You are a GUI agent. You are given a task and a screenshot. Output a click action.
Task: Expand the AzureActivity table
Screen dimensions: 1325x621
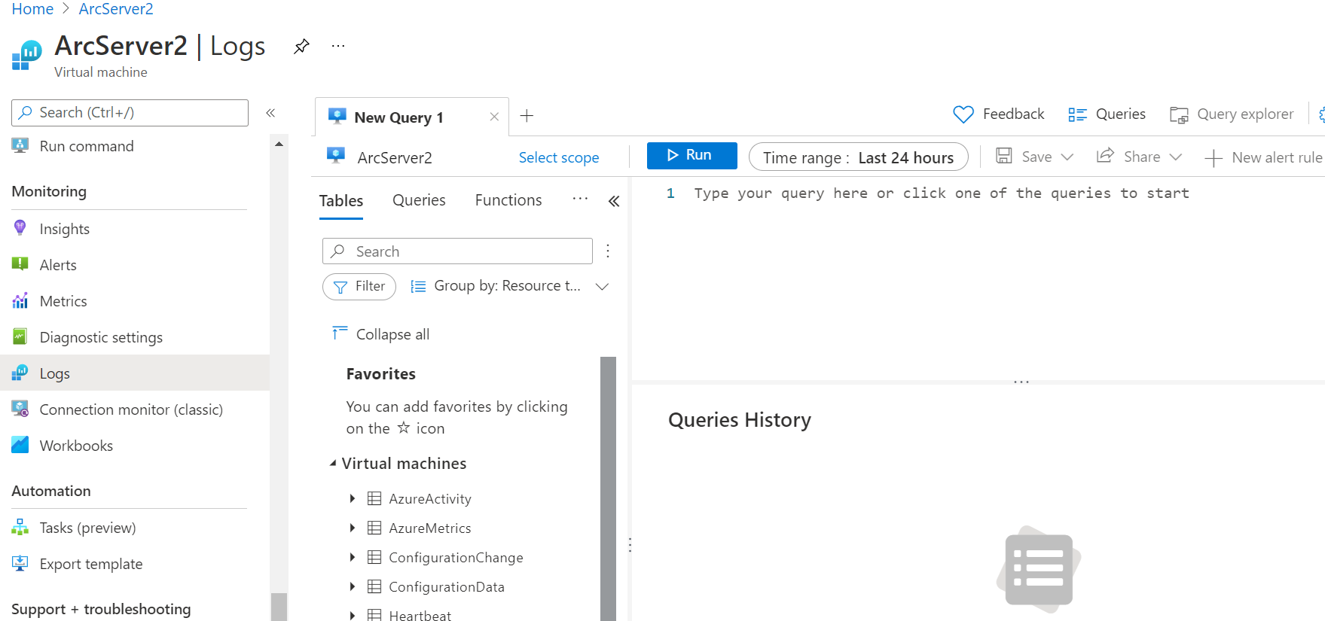[352, 498]
